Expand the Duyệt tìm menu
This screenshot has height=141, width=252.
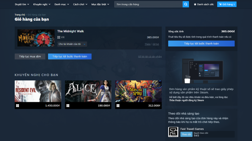[x=22, y=4]
